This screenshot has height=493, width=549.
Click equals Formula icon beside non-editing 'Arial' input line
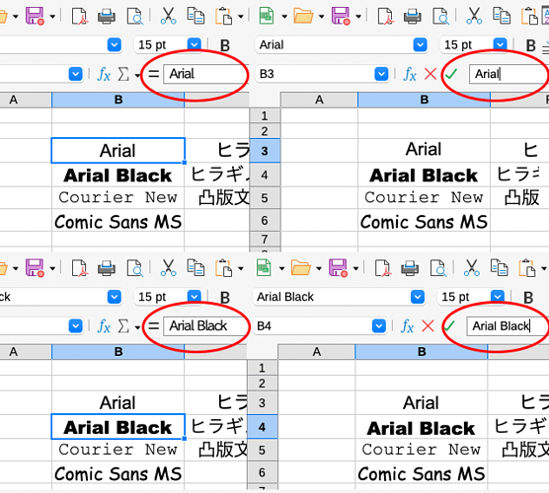[153, 74]
